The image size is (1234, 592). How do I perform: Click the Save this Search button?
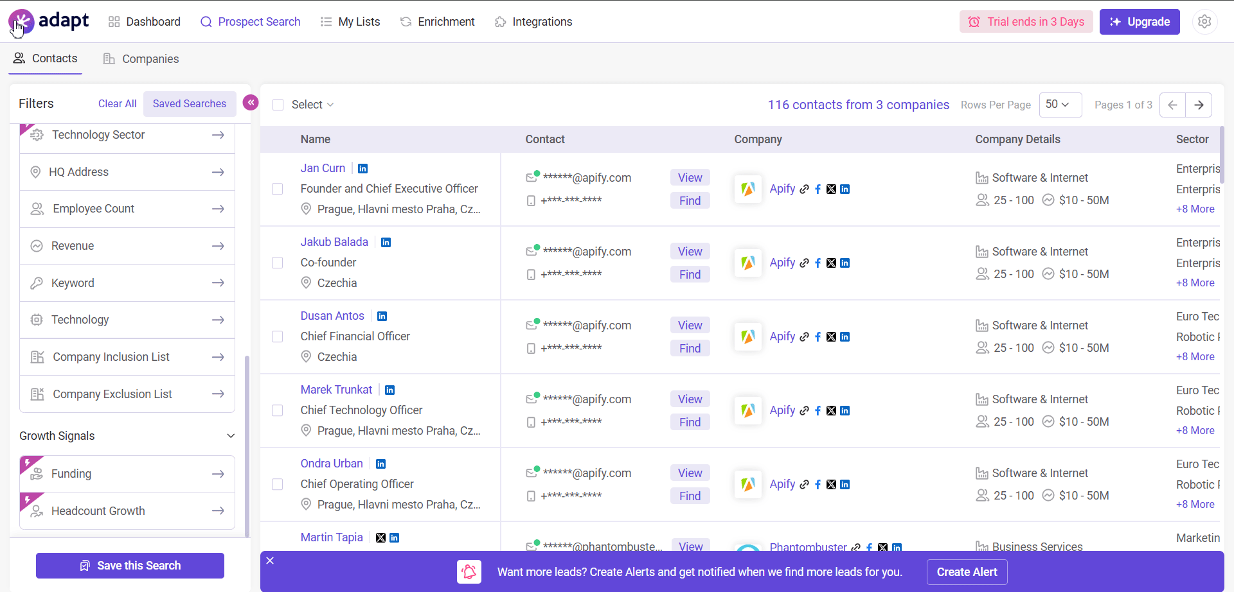[x=130, y=566]
